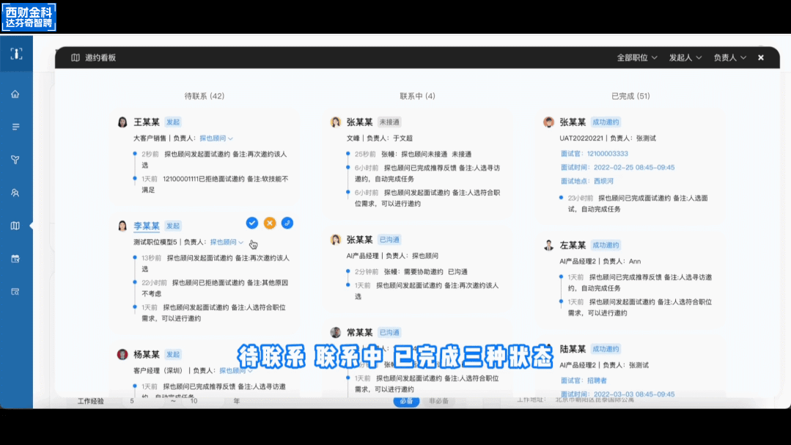Click 杨某某's avatar
The height and width of the screenshot is (445, 791).
coord(122,354)
